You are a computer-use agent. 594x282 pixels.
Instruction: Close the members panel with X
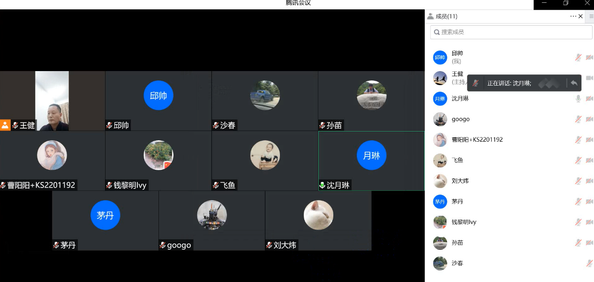(x=581, y=16)
